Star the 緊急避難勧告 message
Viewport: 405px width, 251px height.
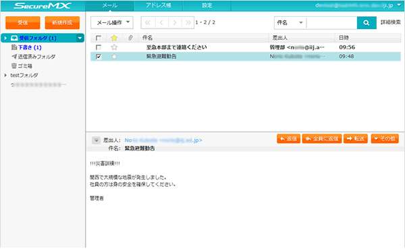tap(114, 57)
